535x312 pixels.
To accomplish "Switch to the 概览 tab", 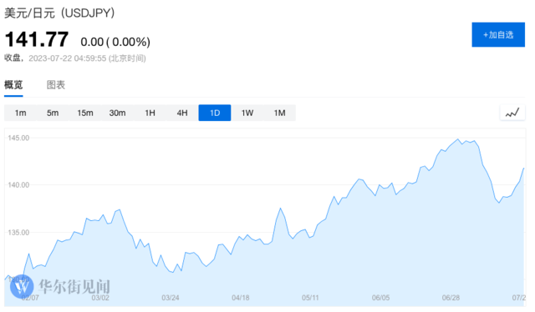I will click(x=13, y=85).
